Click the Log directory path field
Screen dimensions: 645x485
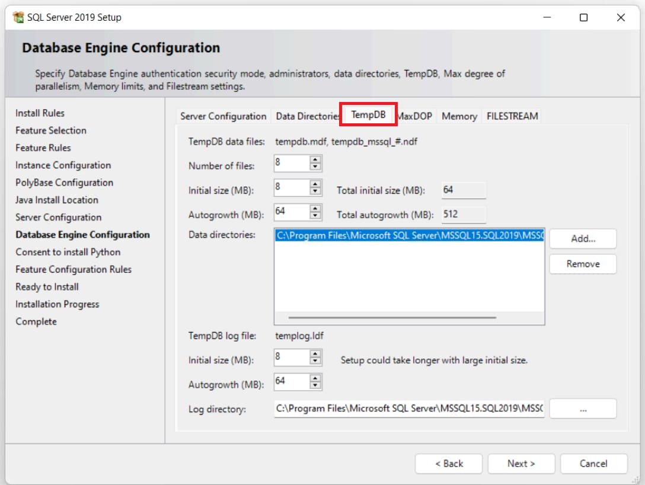coord(409,409)
